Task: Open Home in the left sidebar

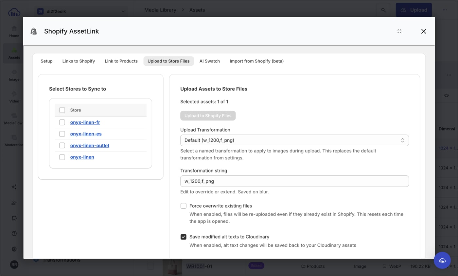Action: coord(14,31)
